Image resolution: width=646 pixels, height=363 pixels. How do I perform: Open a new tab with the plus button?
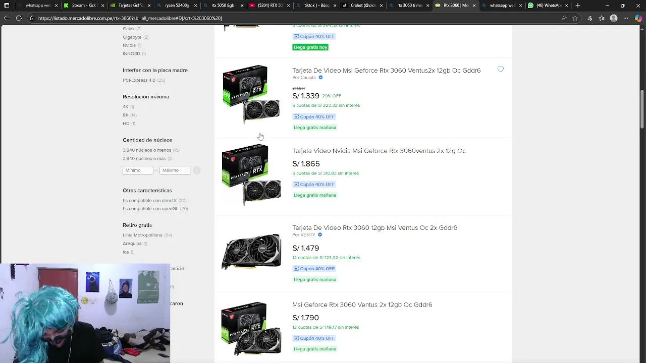578,6
